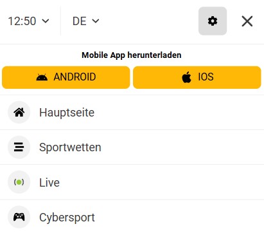Open the DE language dropdown
The height and width of the screenshot is (233, 264).
click(x=86, y=21)
